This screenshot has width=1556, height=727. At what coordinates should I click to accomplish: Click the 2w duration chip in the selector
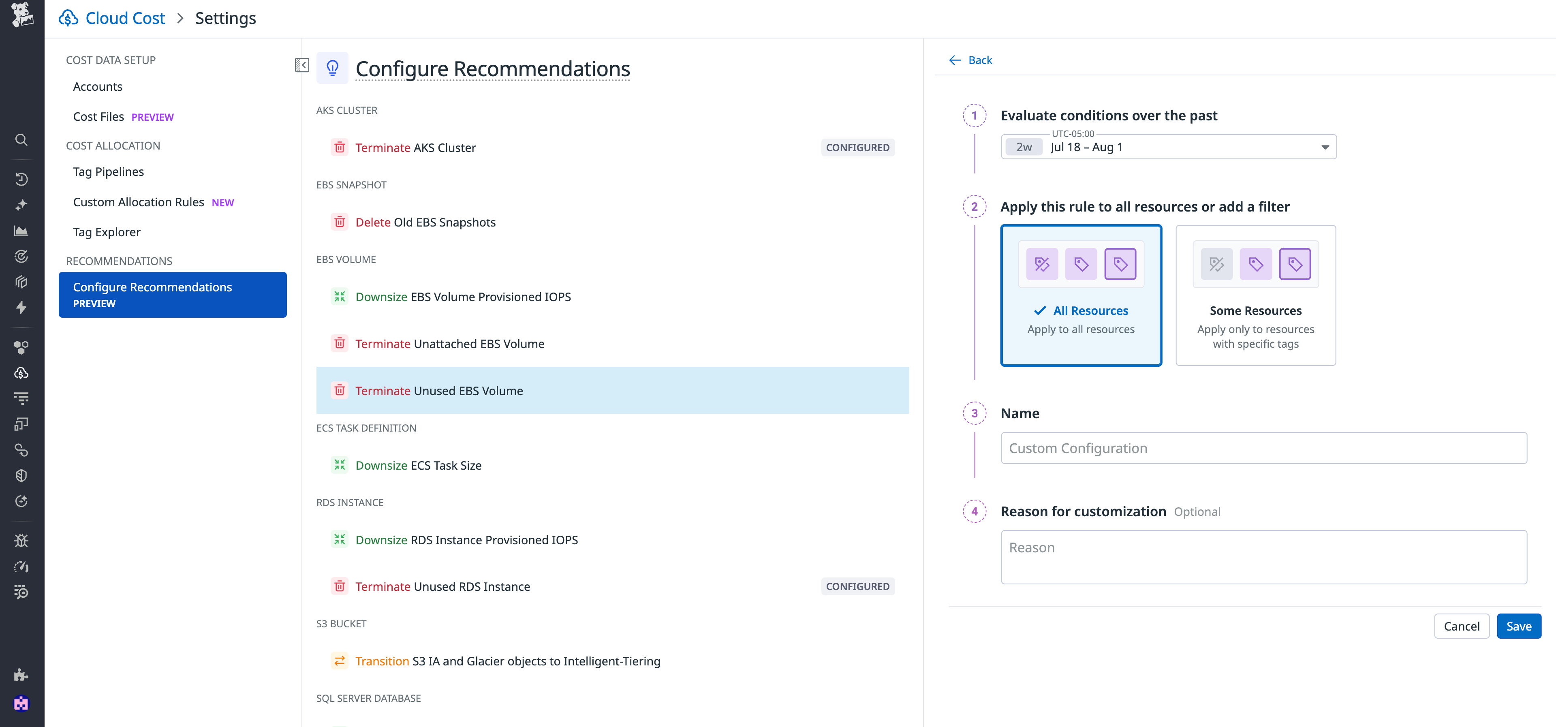[1024, 146]
